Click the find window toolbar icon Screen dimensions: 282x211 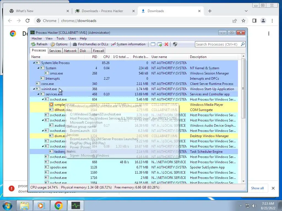153,44
